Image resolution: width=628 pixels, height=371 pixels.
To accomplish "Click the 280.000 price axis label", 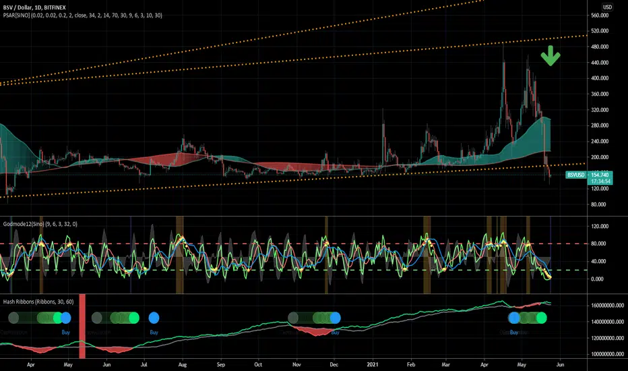I will pos(600,125).
